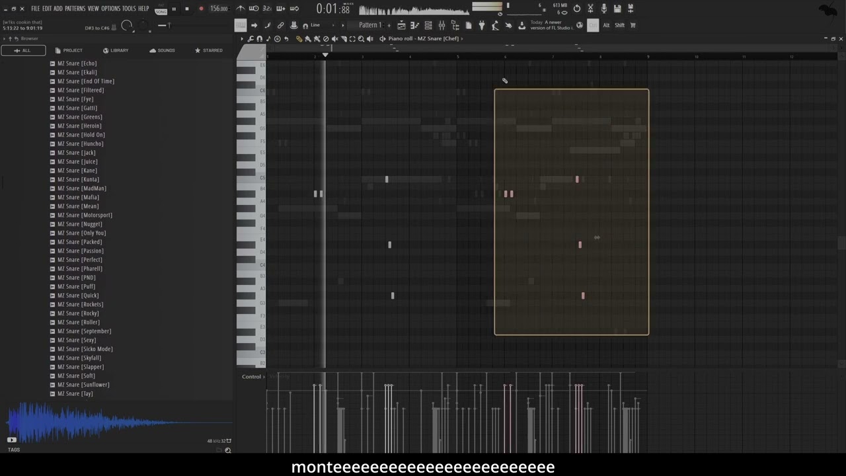Add a new pattern with plus button
846x476 pixels.
(x=389, y=25)
